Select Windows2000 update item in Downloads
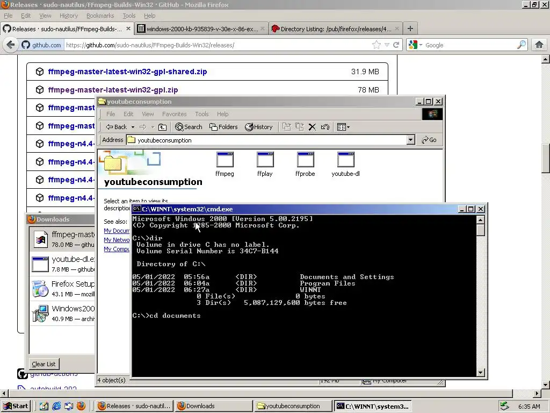Viewport: 550px width, 413px height. pyautogui.click(x=62, y=314)
